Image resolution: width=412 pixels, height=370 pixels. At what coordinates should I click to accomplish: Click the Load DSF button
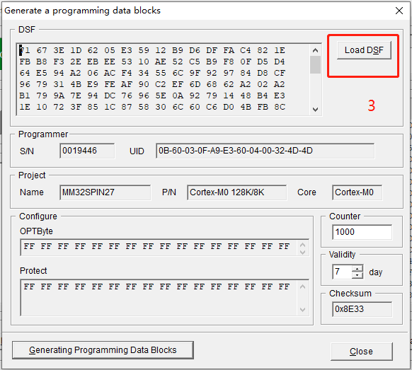point(364,50)
